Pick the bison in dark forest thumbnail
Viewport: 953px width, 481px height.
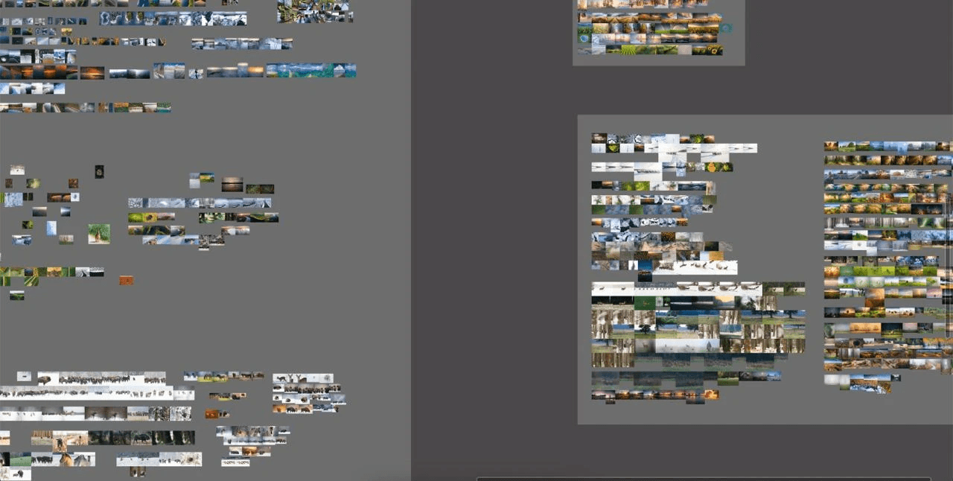point(141,438)
